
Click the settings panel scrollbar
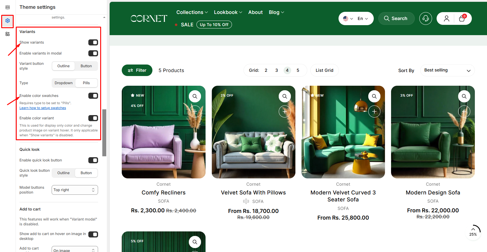tap(104, 133)
